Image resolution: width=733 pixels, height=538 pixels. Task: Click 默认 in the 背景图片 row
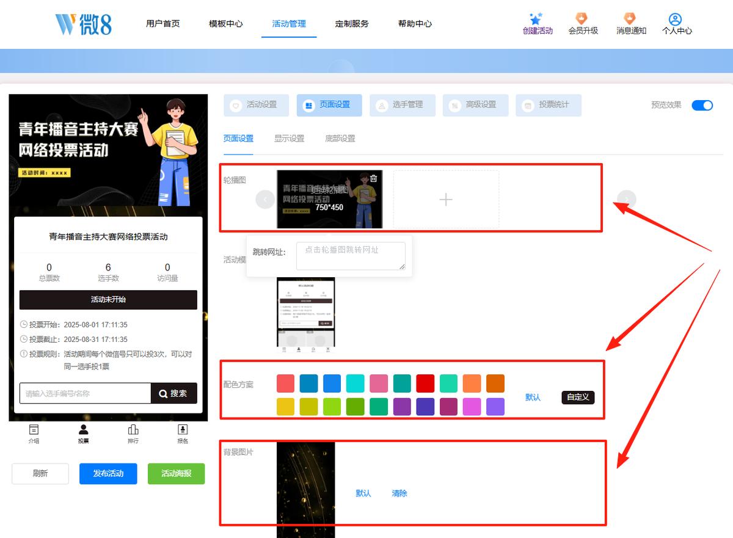click(363, 493)
